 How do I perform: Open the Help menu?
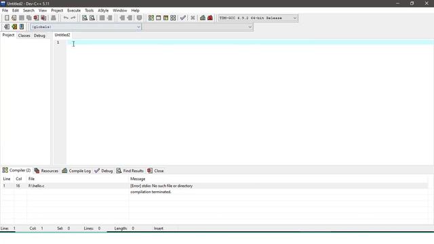(136, 11)
